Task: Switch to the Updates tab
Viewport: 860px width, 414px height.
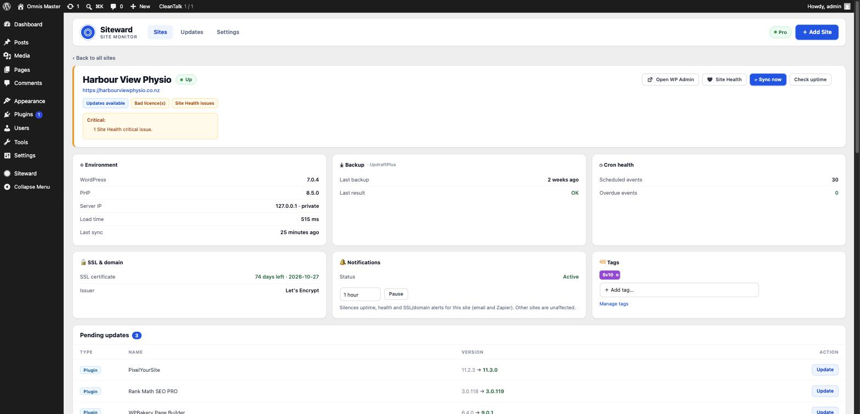Action: 192,32
